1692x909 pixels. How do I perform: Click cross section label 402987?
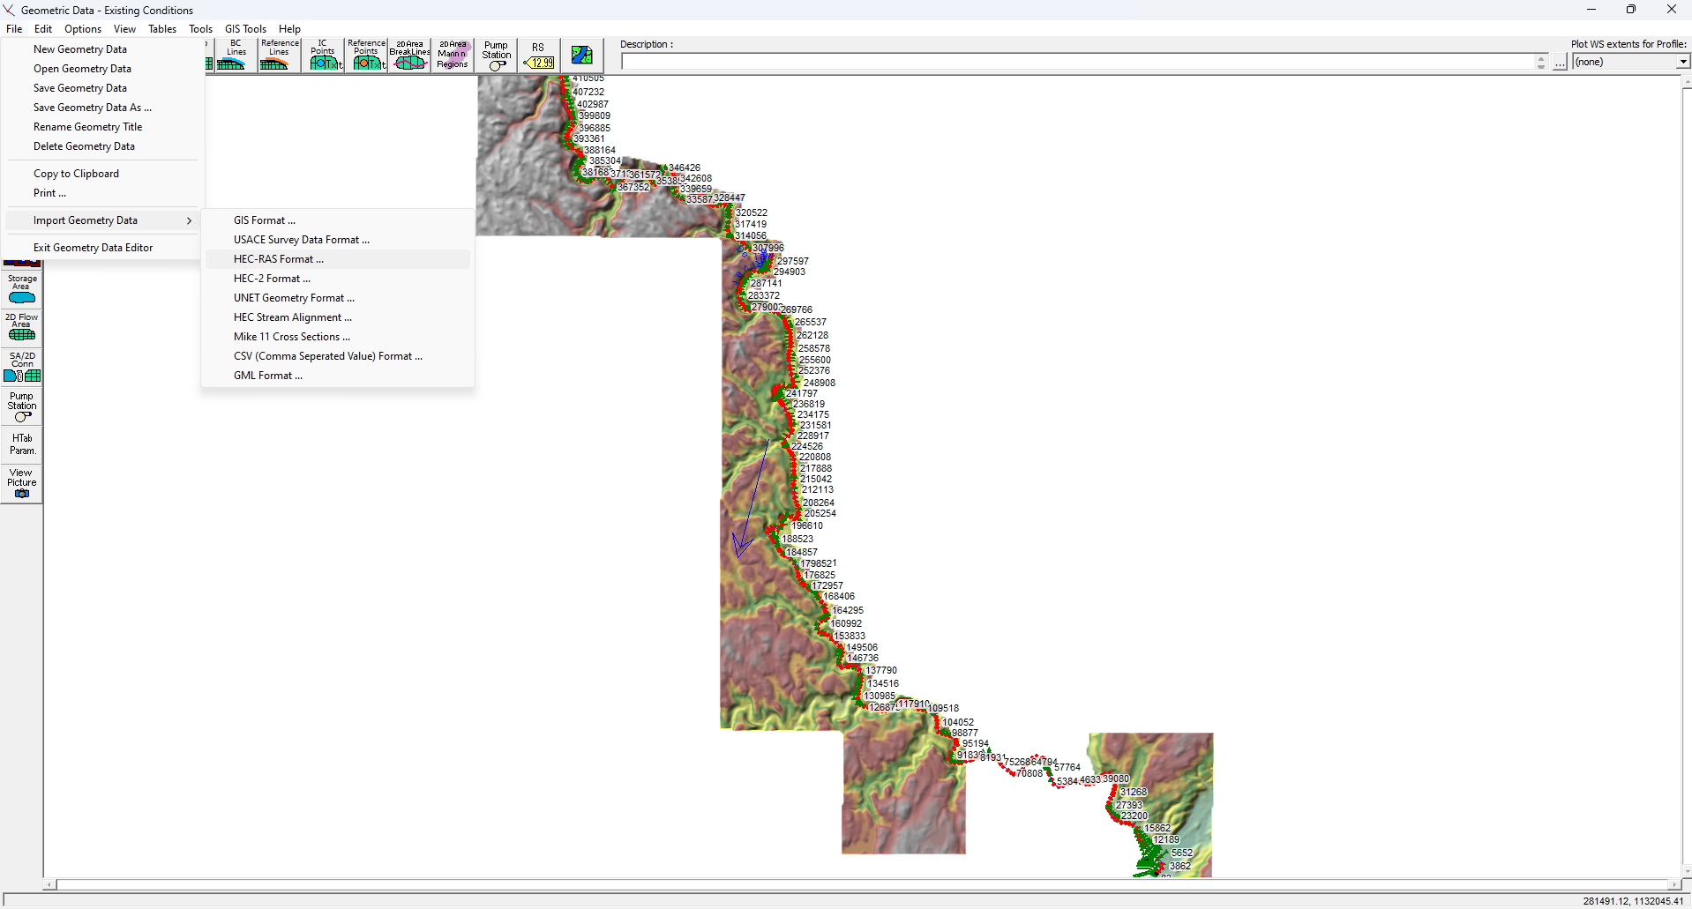point(593,104)
